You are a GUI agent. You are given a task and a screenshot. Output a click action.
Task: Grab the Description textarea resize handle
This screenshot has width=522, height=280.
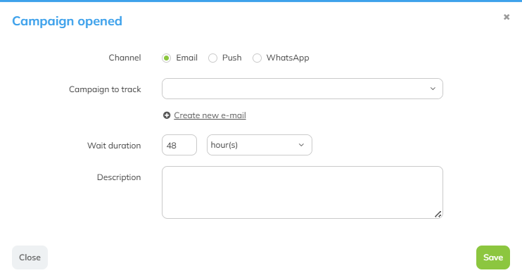coord(438,214)
